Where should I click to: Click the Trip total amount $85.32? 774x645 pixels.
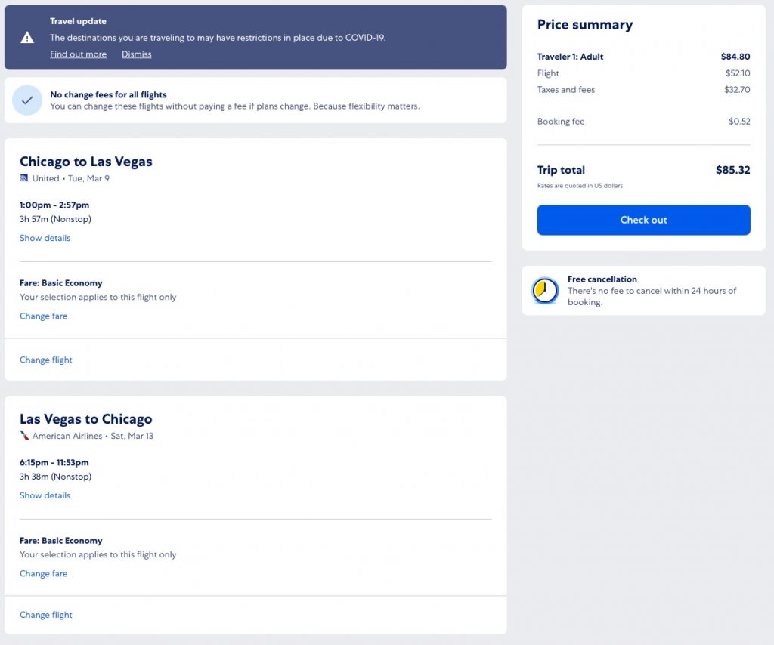(x=732, y=170)
